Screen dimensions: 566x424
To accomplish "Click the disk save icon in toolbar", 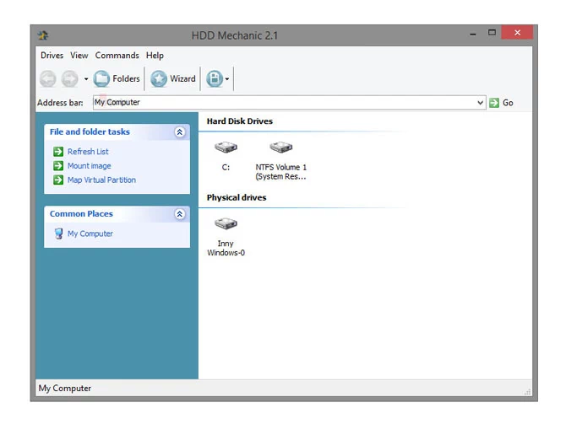I will point(214,79).
